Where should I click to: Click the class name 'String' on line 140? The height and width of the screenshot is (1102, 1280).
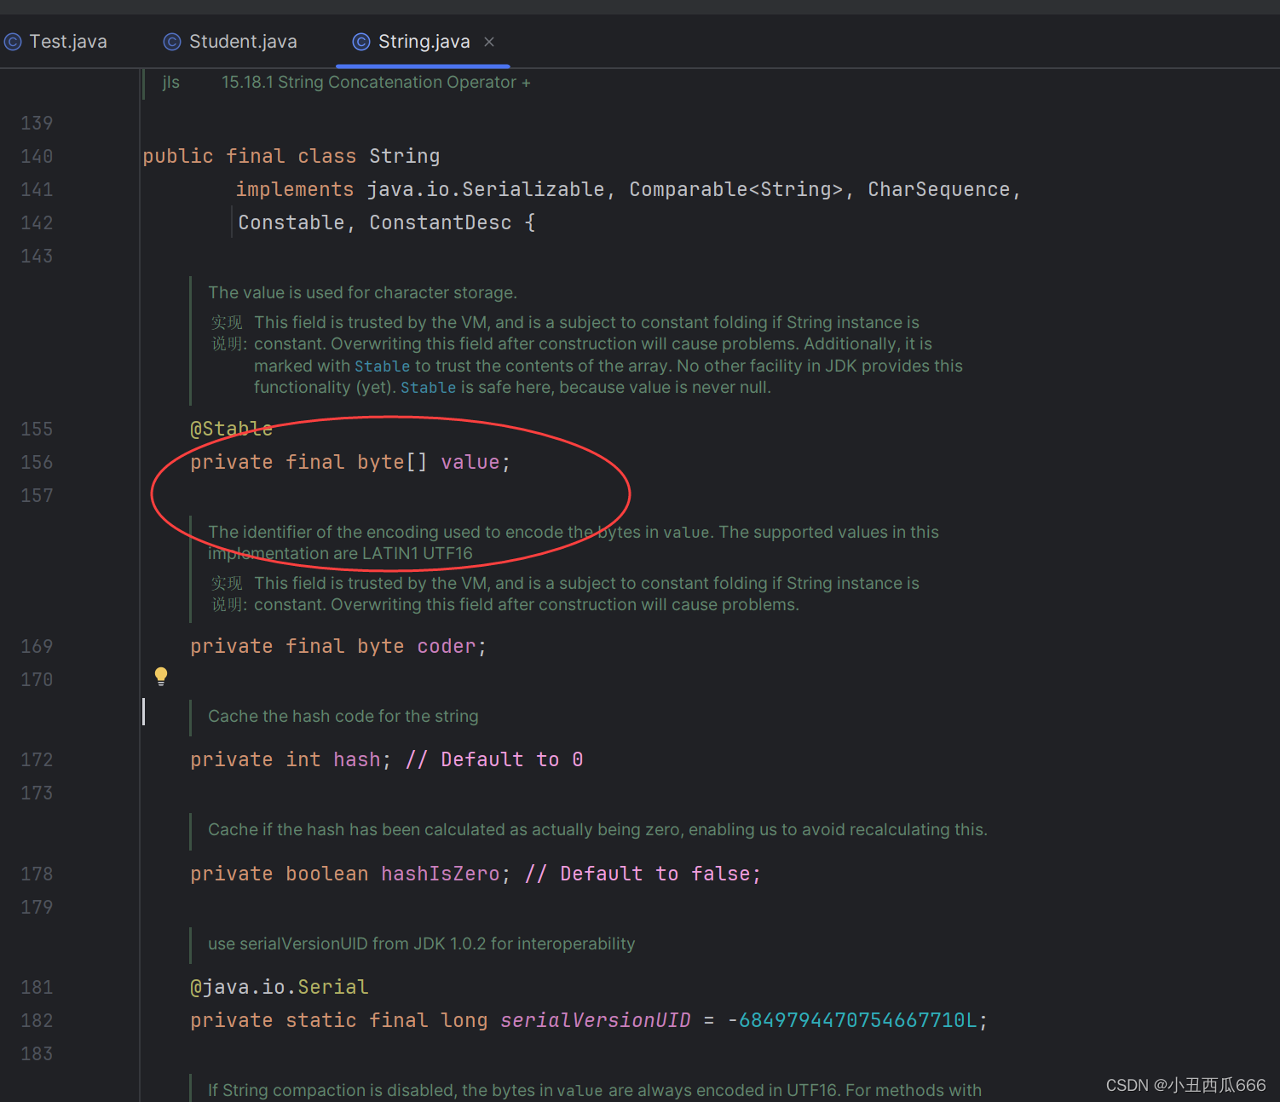405,156
